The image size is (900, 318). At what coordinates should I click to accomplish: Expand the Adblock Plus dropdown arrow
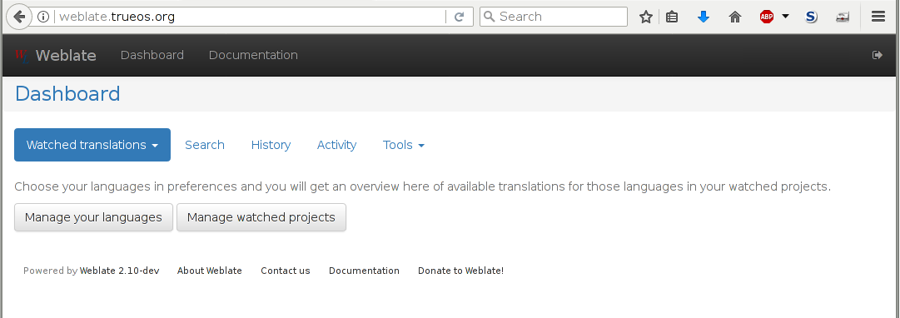coord(785,17)
